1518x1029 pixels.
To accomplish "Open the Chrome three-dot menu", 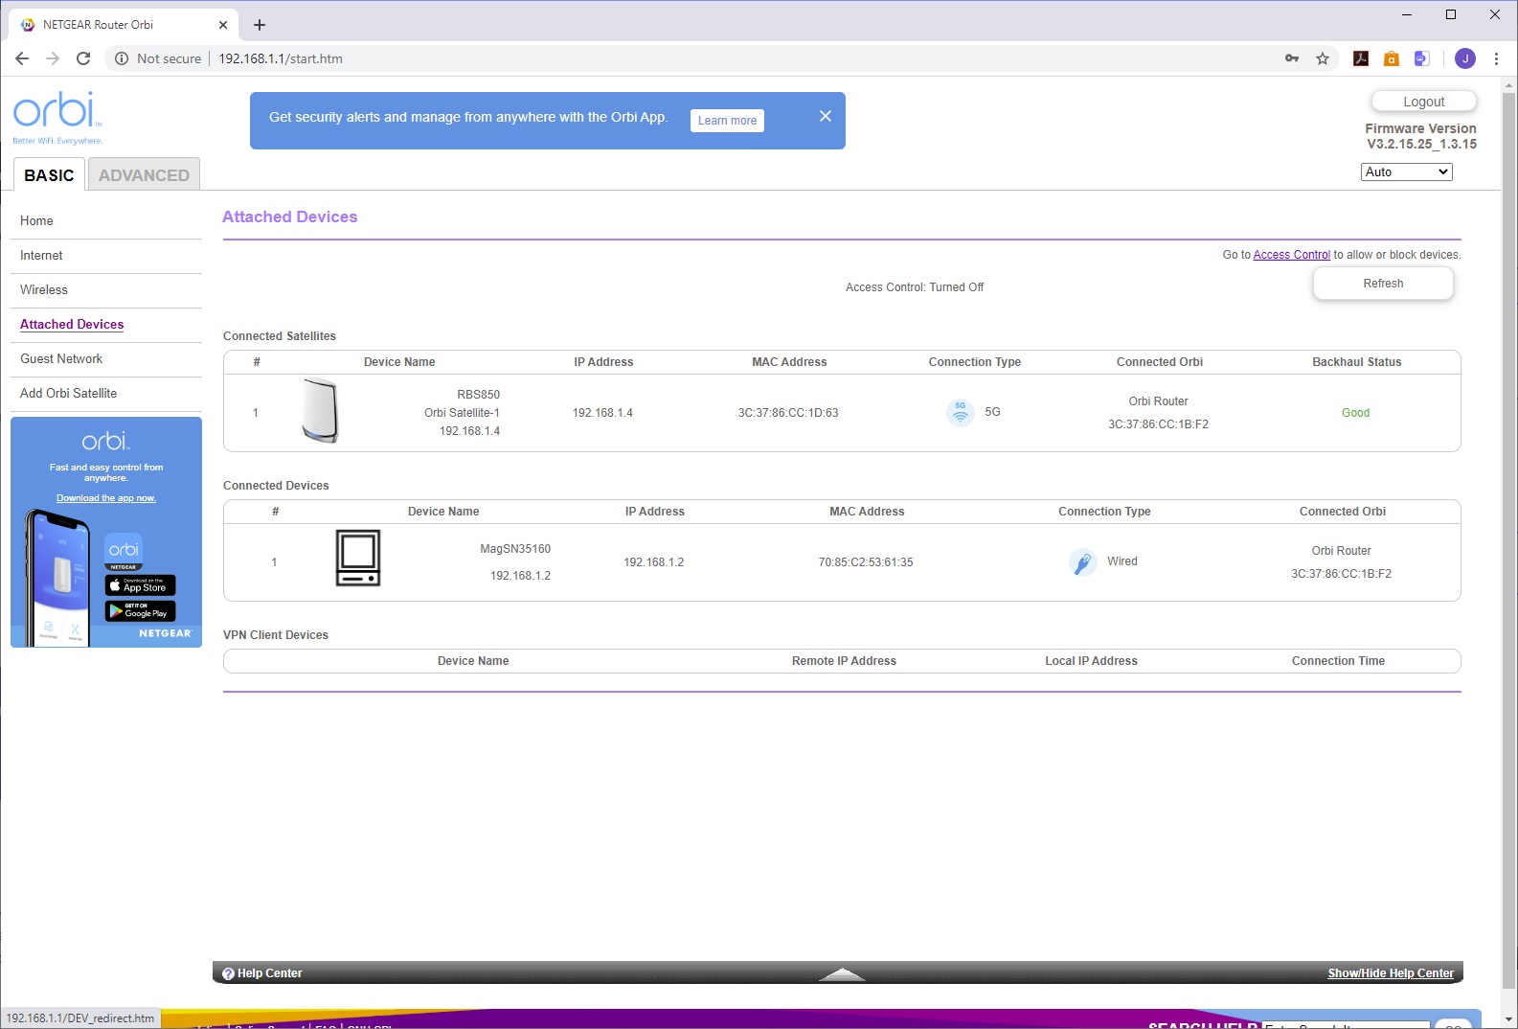I will (x=1496, y=58).
